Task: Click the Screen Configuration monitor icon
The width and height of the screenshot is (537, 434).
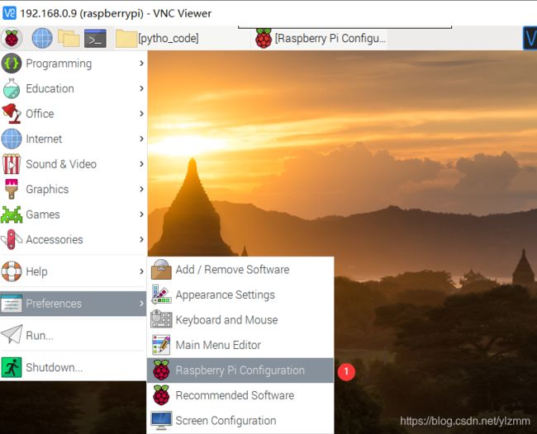Action: (161, 421)
